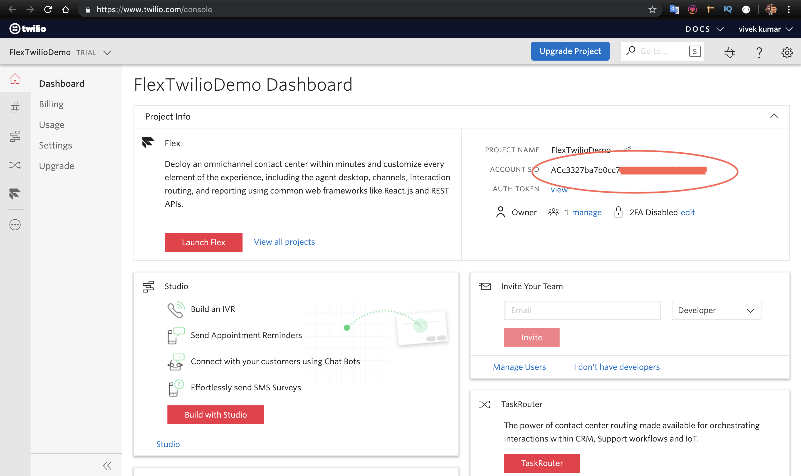Open Google Translate extension icon
801x476 pixels.
click(674, 10)
